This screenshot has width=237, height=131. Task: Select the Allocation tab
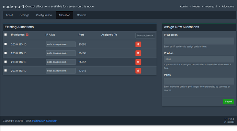[64, 15]
